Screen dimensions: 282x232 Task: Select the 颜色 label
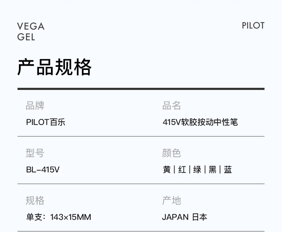pos(172,153)
